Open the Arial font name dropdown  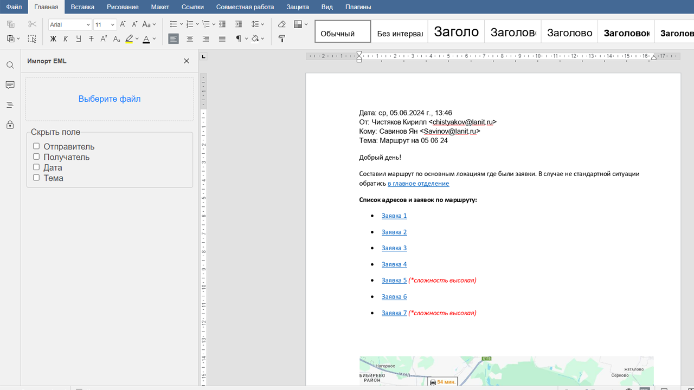pos(88,25)
